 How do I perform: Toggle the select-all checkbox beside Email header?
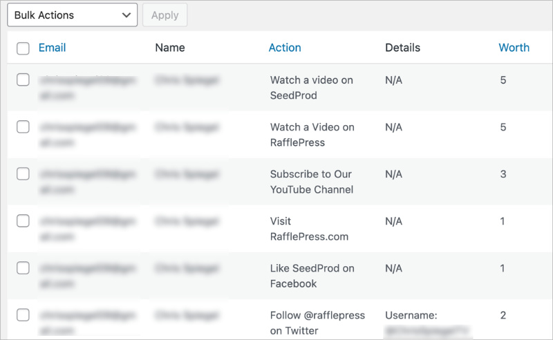coord(23,48)
